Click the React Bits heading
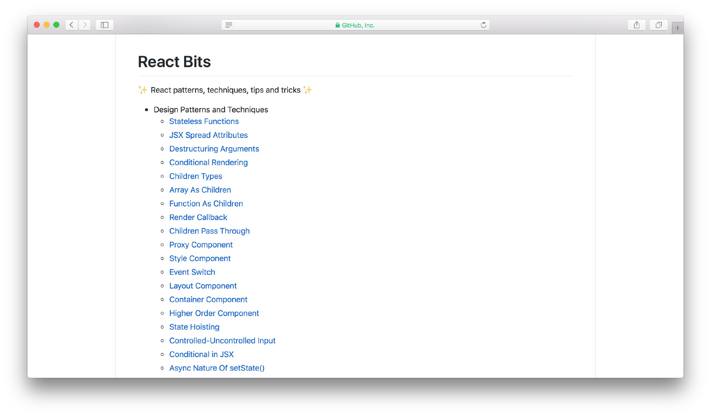The width and height of the screenshot is (711, 417). point(174,62)
